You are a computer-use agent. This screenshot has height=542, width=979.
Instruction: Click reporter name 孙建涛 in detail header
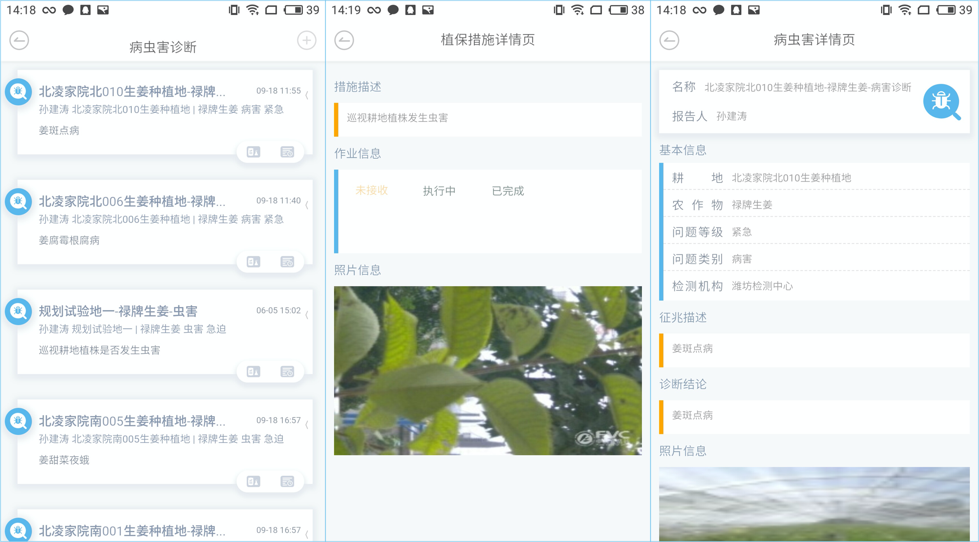pos(732,116)
